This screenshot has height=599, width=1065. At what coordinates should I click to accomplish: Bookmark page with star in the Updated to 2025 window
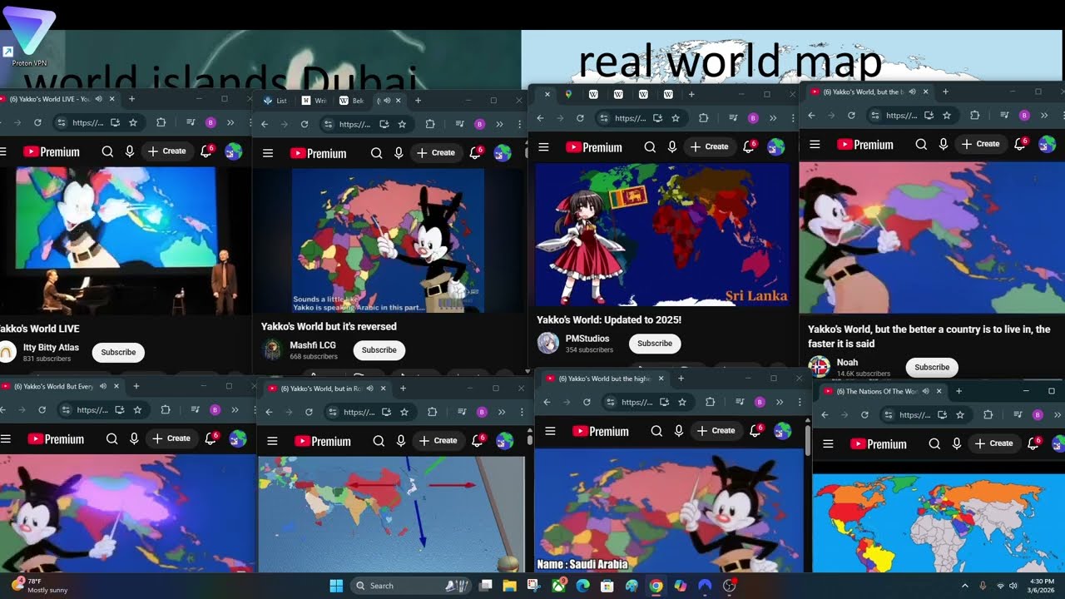pos(677,118)
